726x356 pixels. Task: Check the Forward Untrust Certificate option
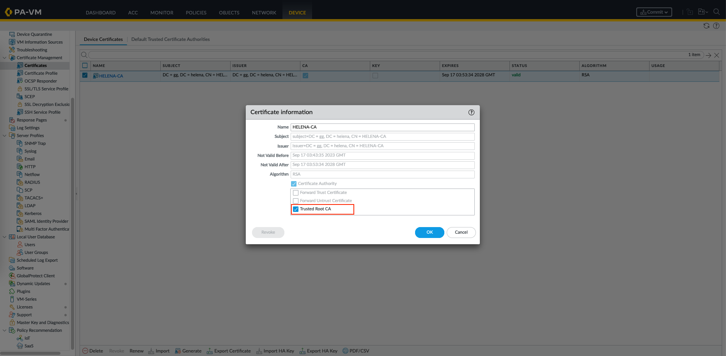[x=296, y=201]
